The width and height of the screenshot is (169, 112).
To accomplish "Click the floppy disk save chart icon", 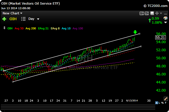I will click(x=152, y=14).
